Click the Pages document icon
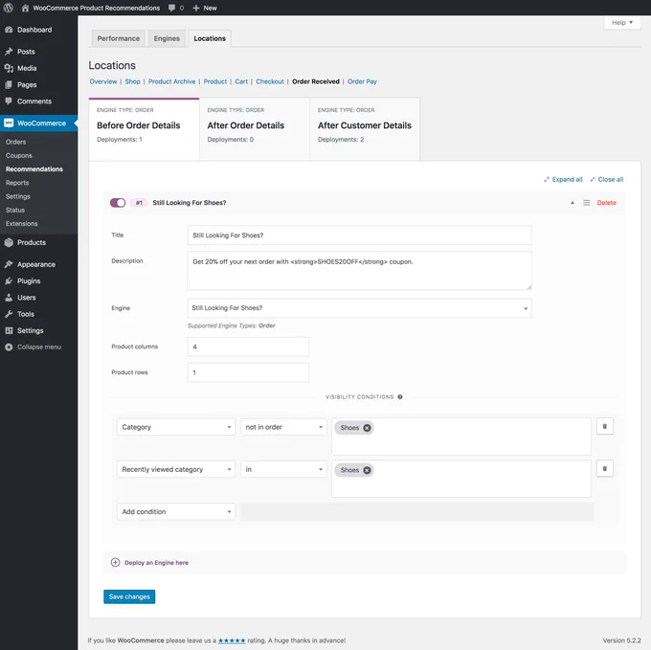This screenshot has height=650, width=651. pos(9,84)
